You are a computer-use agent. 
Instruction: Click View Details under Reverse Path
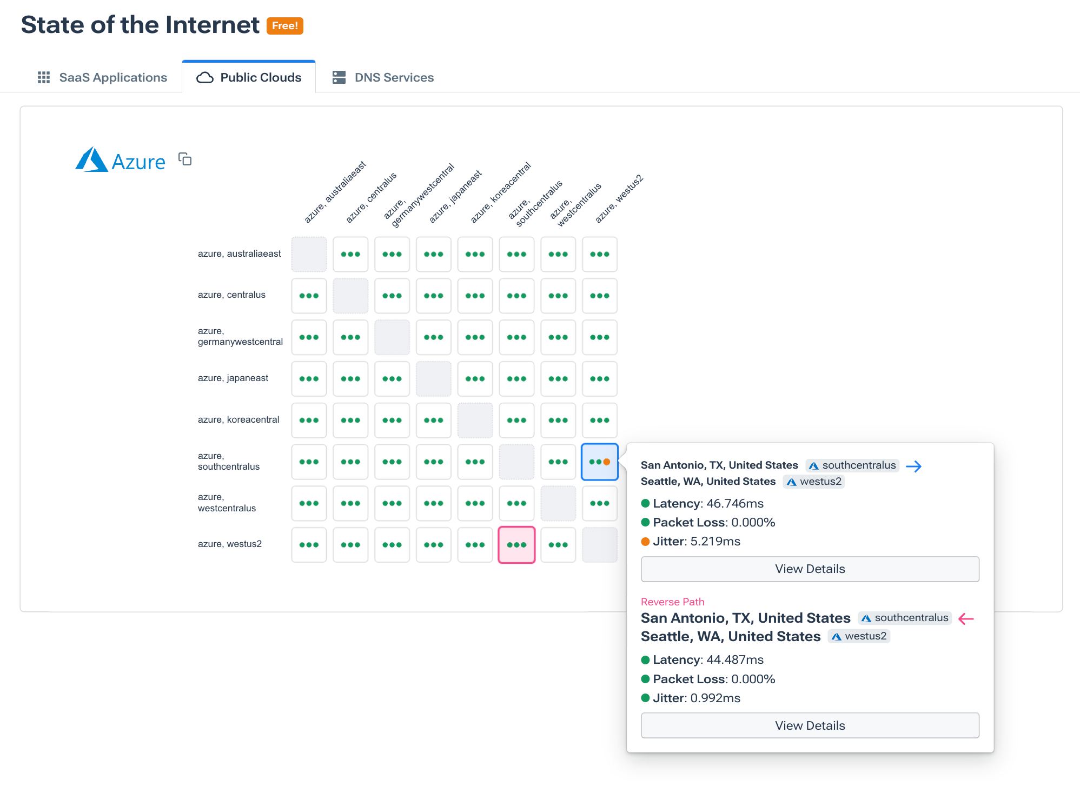tap(810, 725)
